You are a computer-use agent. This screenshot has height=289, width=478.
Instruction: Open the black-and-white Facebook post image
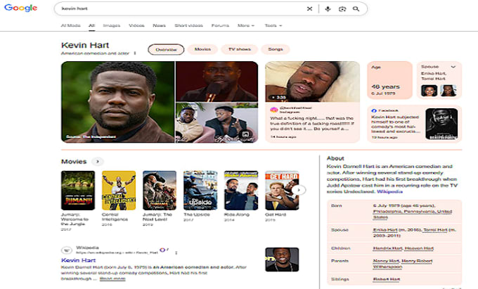441,124
